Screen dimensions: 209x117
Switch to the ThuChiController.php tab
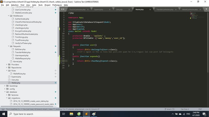coord(77,9)
